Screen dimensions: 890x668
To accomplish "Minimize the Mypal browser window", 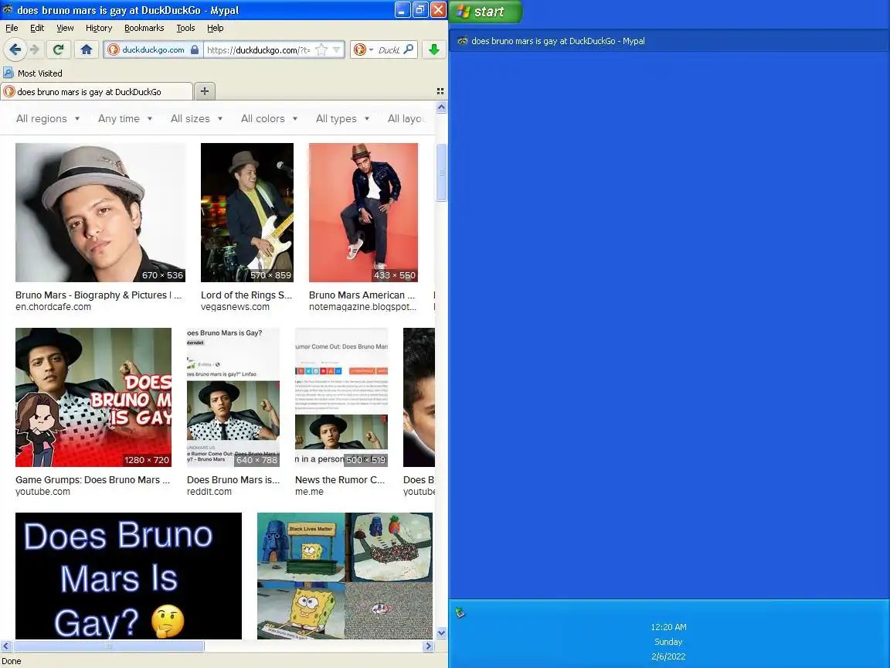I will point(403,9).
